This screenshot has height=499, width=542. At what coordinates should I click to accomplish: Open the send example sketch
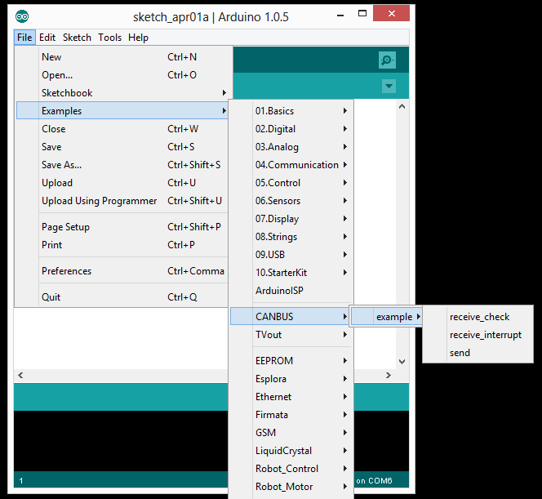click(478, 353)
